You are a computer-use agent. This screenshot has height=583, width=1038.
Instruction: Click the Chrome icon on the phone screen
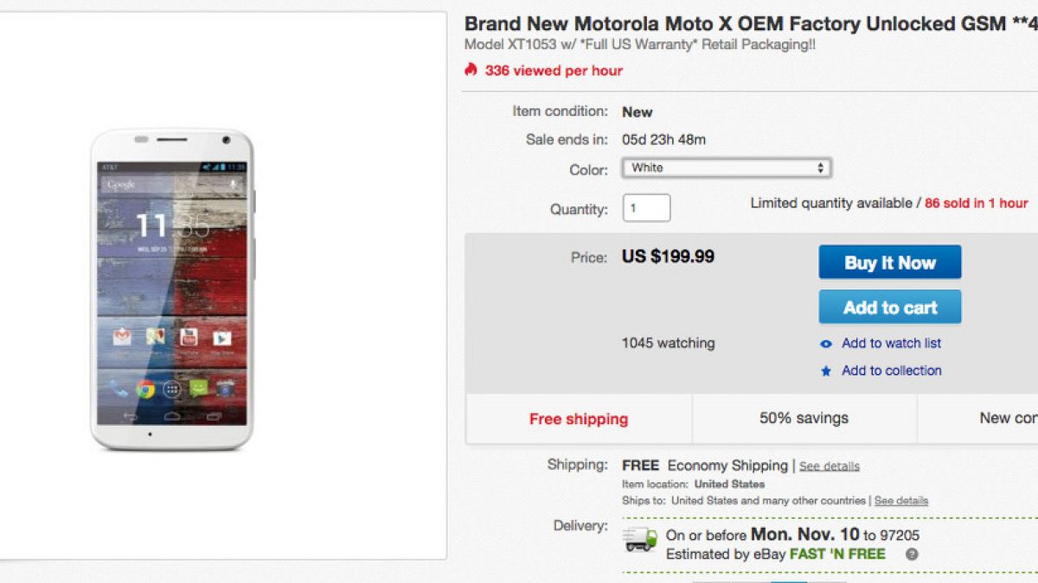coord(144,389)
